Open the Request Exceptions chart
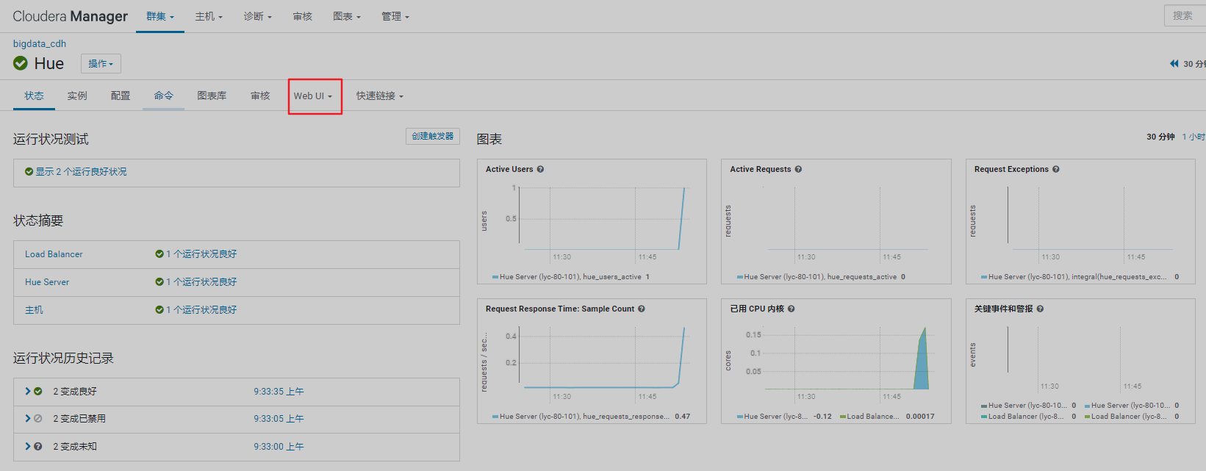The image size is (1206, 471). tap(1080, 221)
